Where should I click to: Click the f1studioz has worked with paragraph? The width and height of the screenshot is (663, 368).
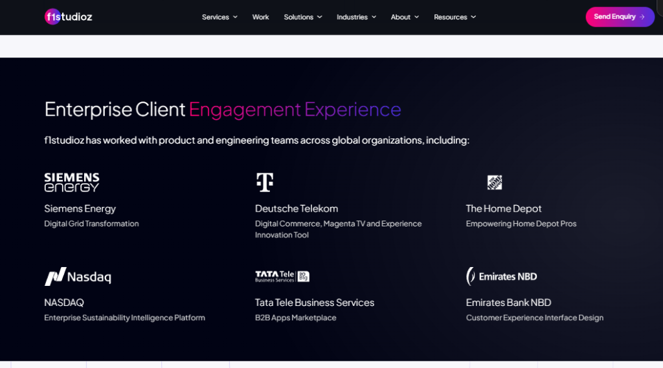pos(256,140)
